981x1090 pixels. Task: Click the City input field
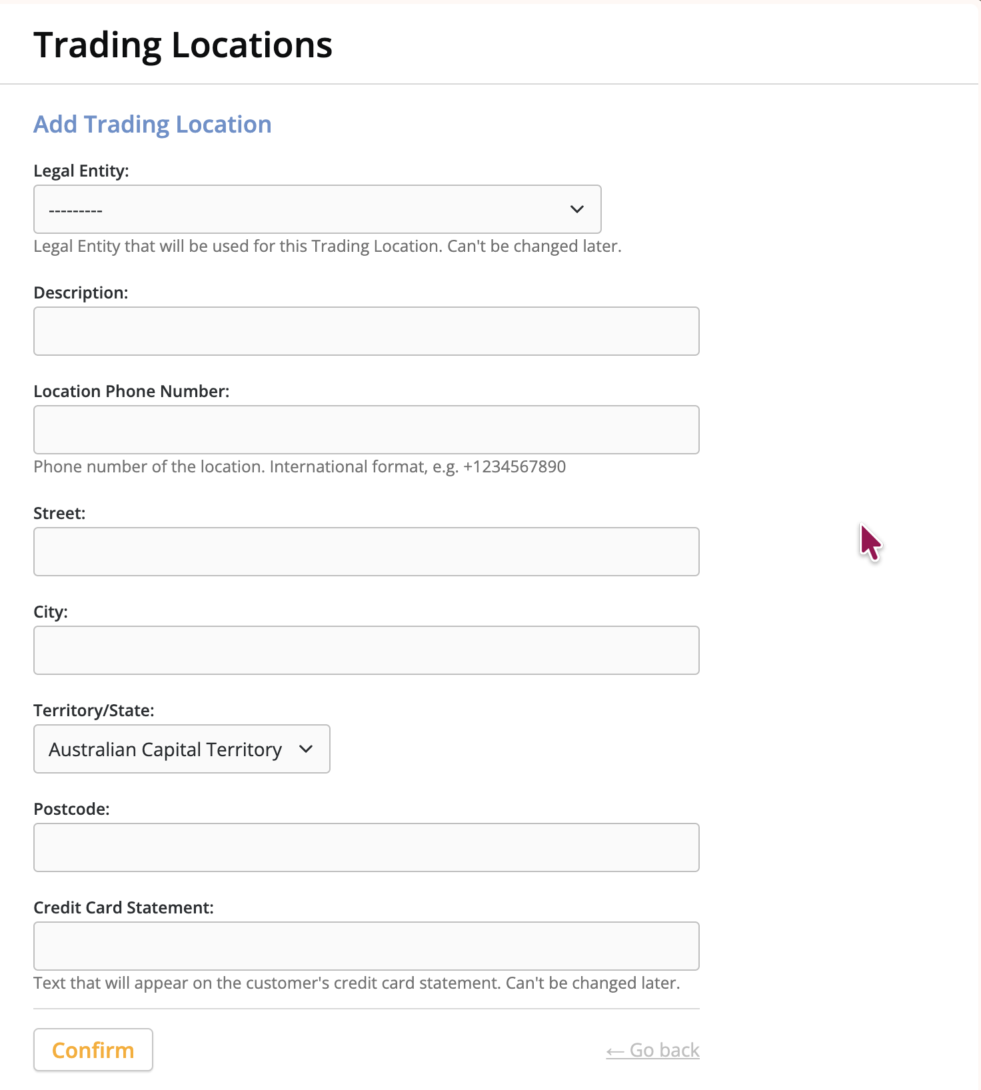point(367,650)
